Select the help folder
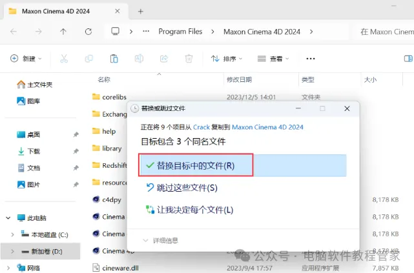The image size is (414, 273). tap(104, 131)
